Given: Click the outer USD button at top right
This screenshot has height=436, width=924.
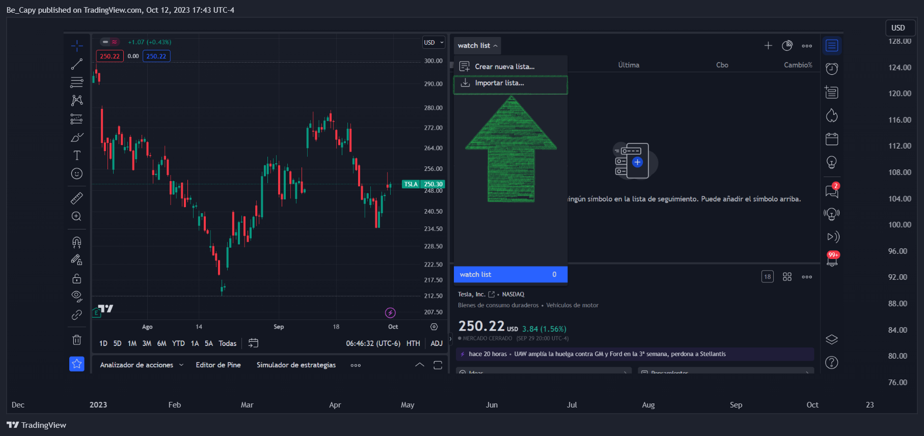Looking at the screenshot, I should 900,28.
